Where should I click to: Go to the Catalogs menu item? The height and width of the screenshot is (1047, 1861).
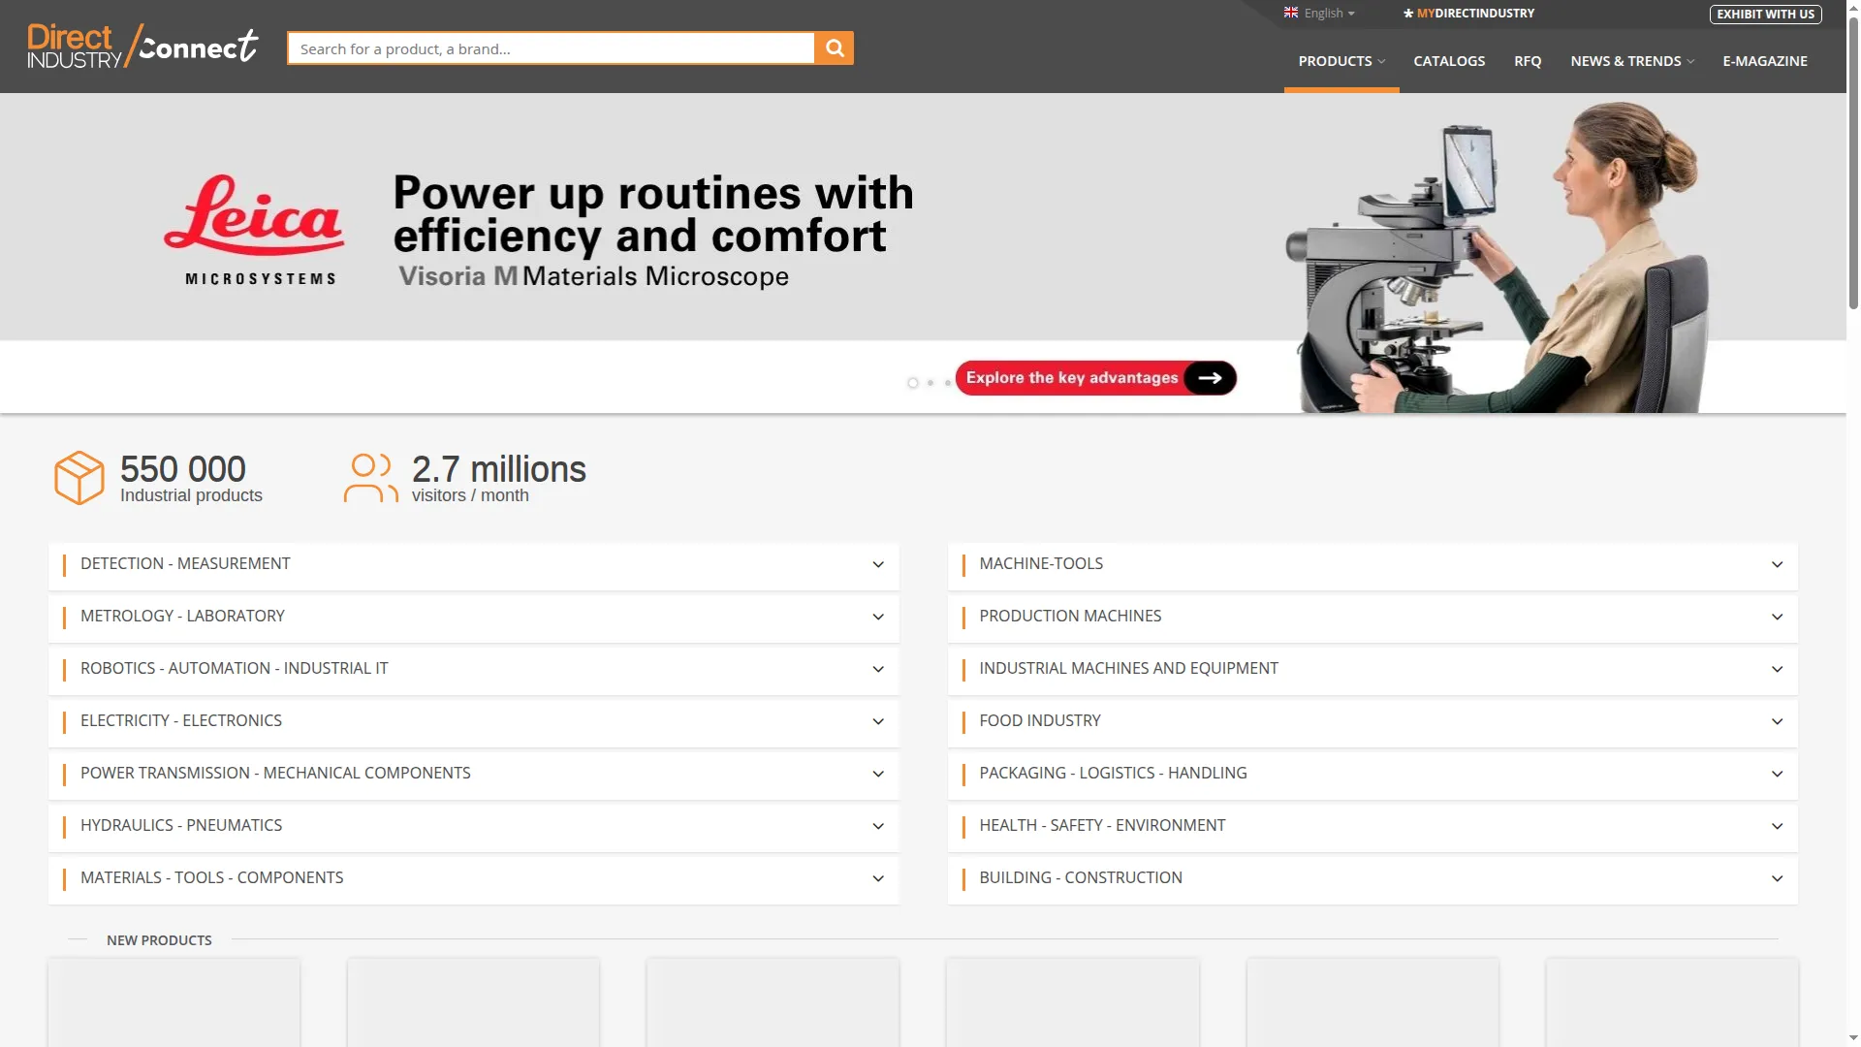coord(1449,61)
